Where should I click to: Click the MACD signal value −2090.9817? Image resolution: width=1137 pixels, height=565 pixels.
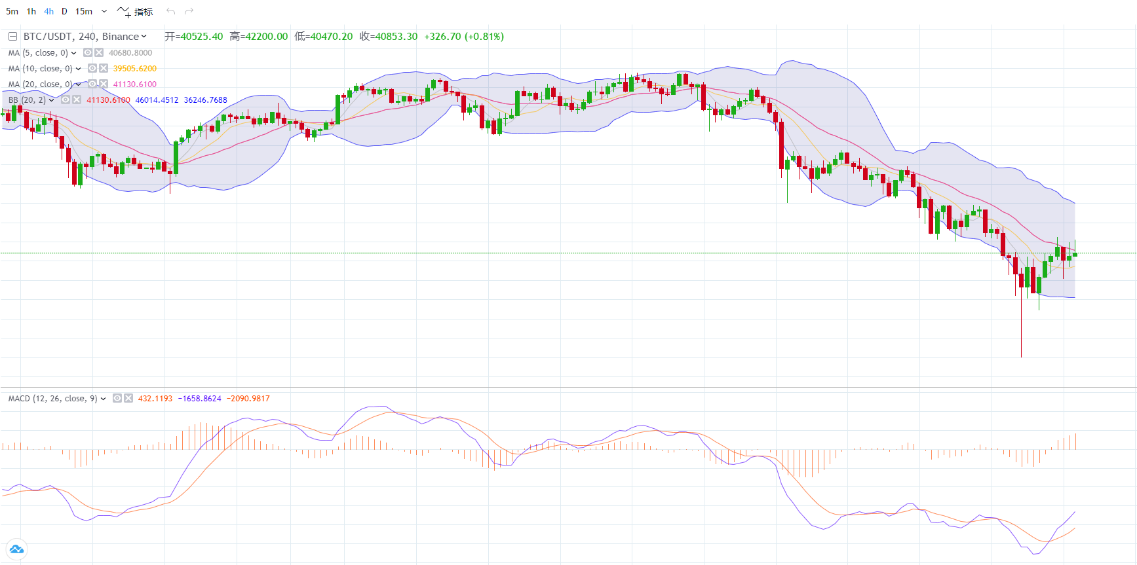click(248, 399)
